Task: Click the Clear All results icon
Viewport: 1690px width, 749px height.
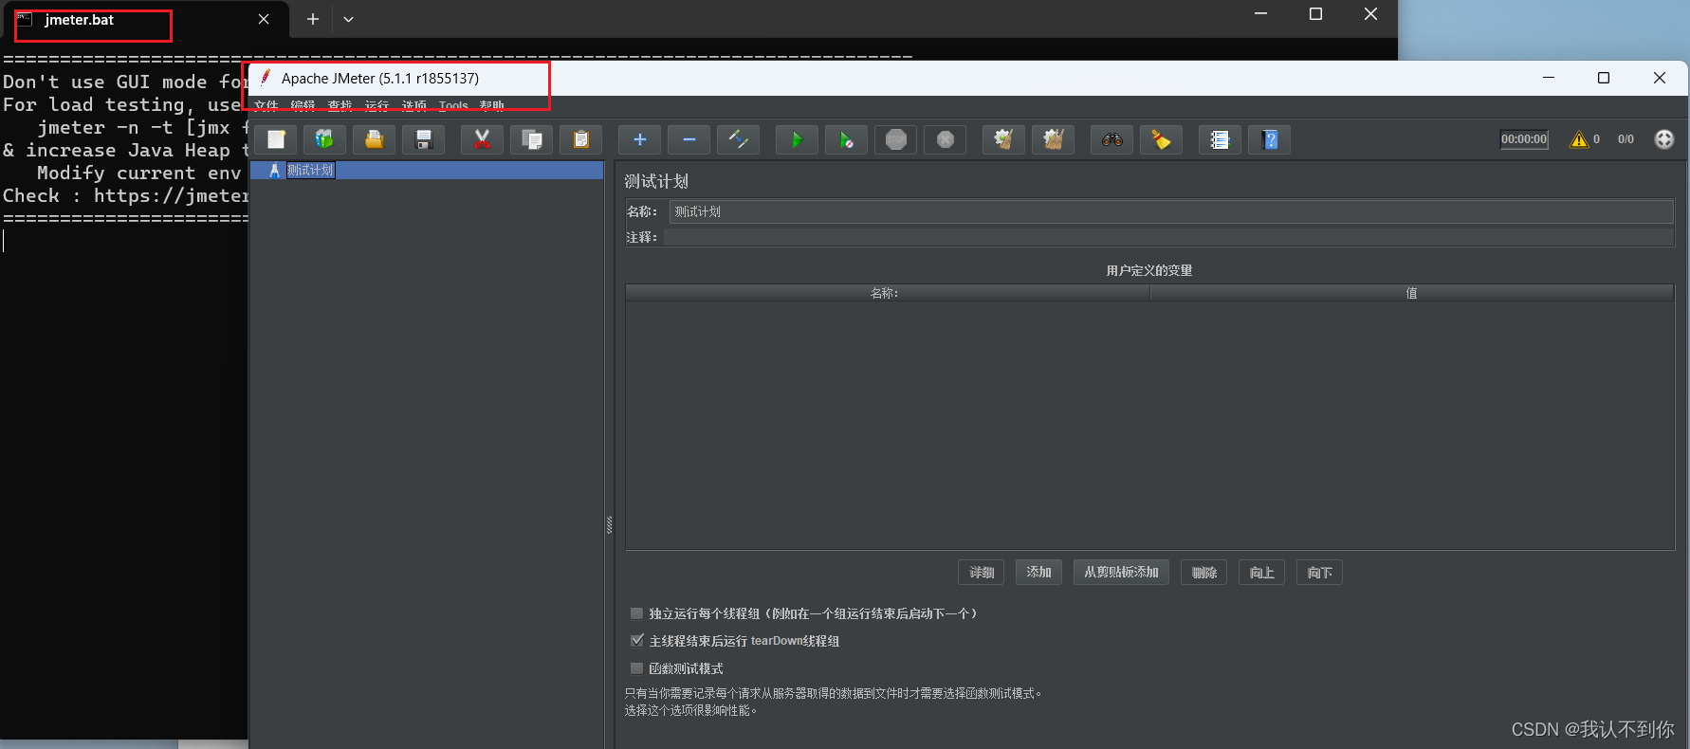Action: pyautogui.click(x=1053, y=140)
